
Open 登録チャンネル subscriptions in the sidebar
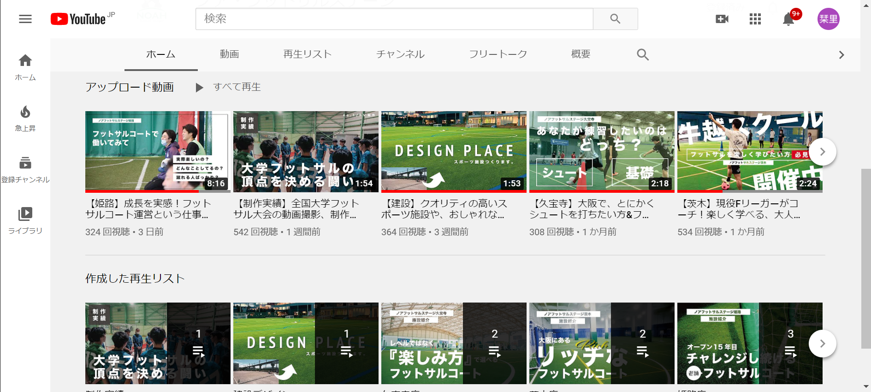25,170
